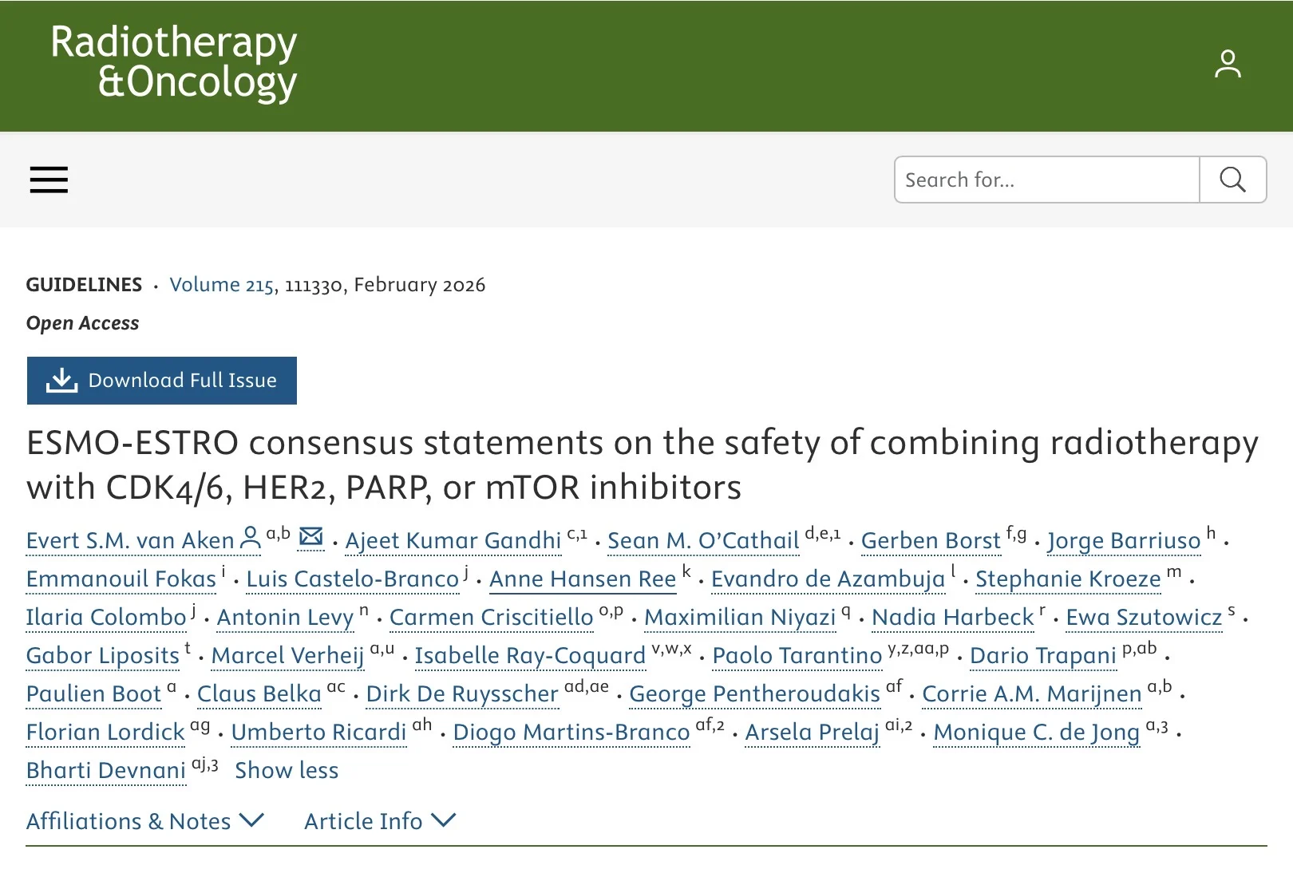The width and height of the screenshot is (1293, 877).
Task: Open author Ajeet Kumar Gandhi's profile
Action: click(x=453, y=541)
